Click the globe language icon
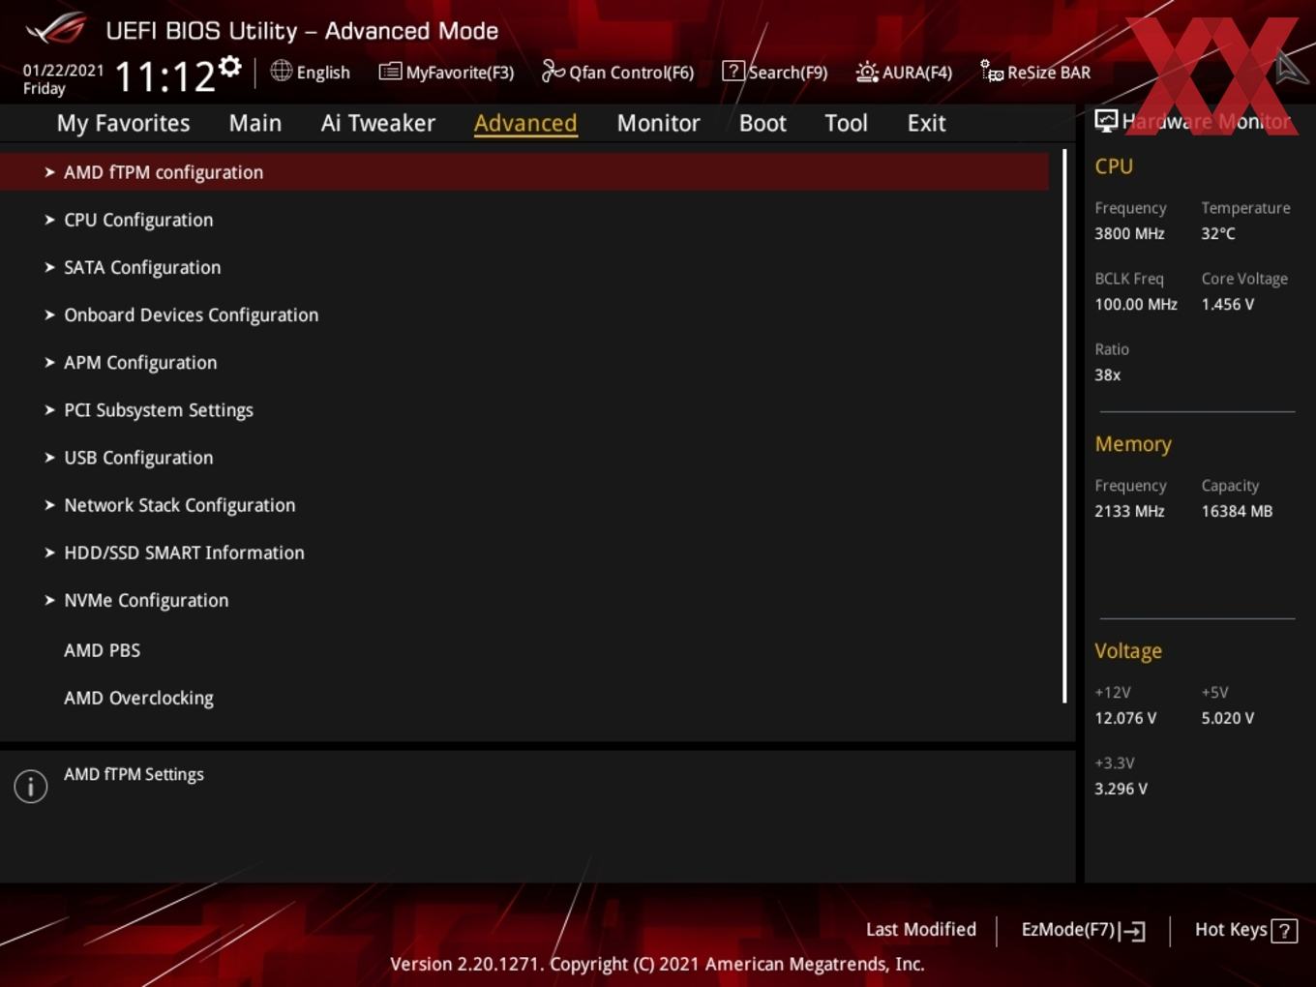1316x987 pixels. click(x=281, y=71)
